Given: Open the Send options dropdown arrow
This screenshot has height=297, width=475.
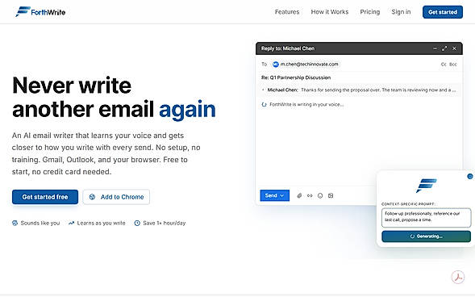Looking at the screenshot, I should [282, 196].
